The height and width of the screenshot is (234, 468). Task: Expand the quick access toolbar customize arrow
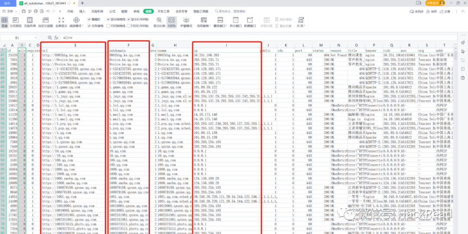pyautogui.click(x=60, y=11)
